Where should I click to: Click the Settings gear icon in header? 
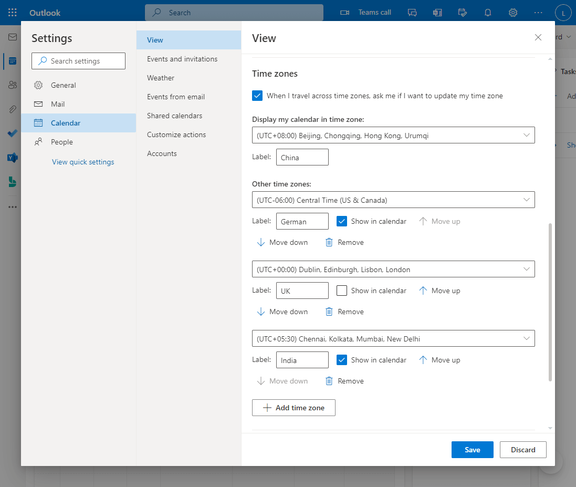tap(513, 13)
